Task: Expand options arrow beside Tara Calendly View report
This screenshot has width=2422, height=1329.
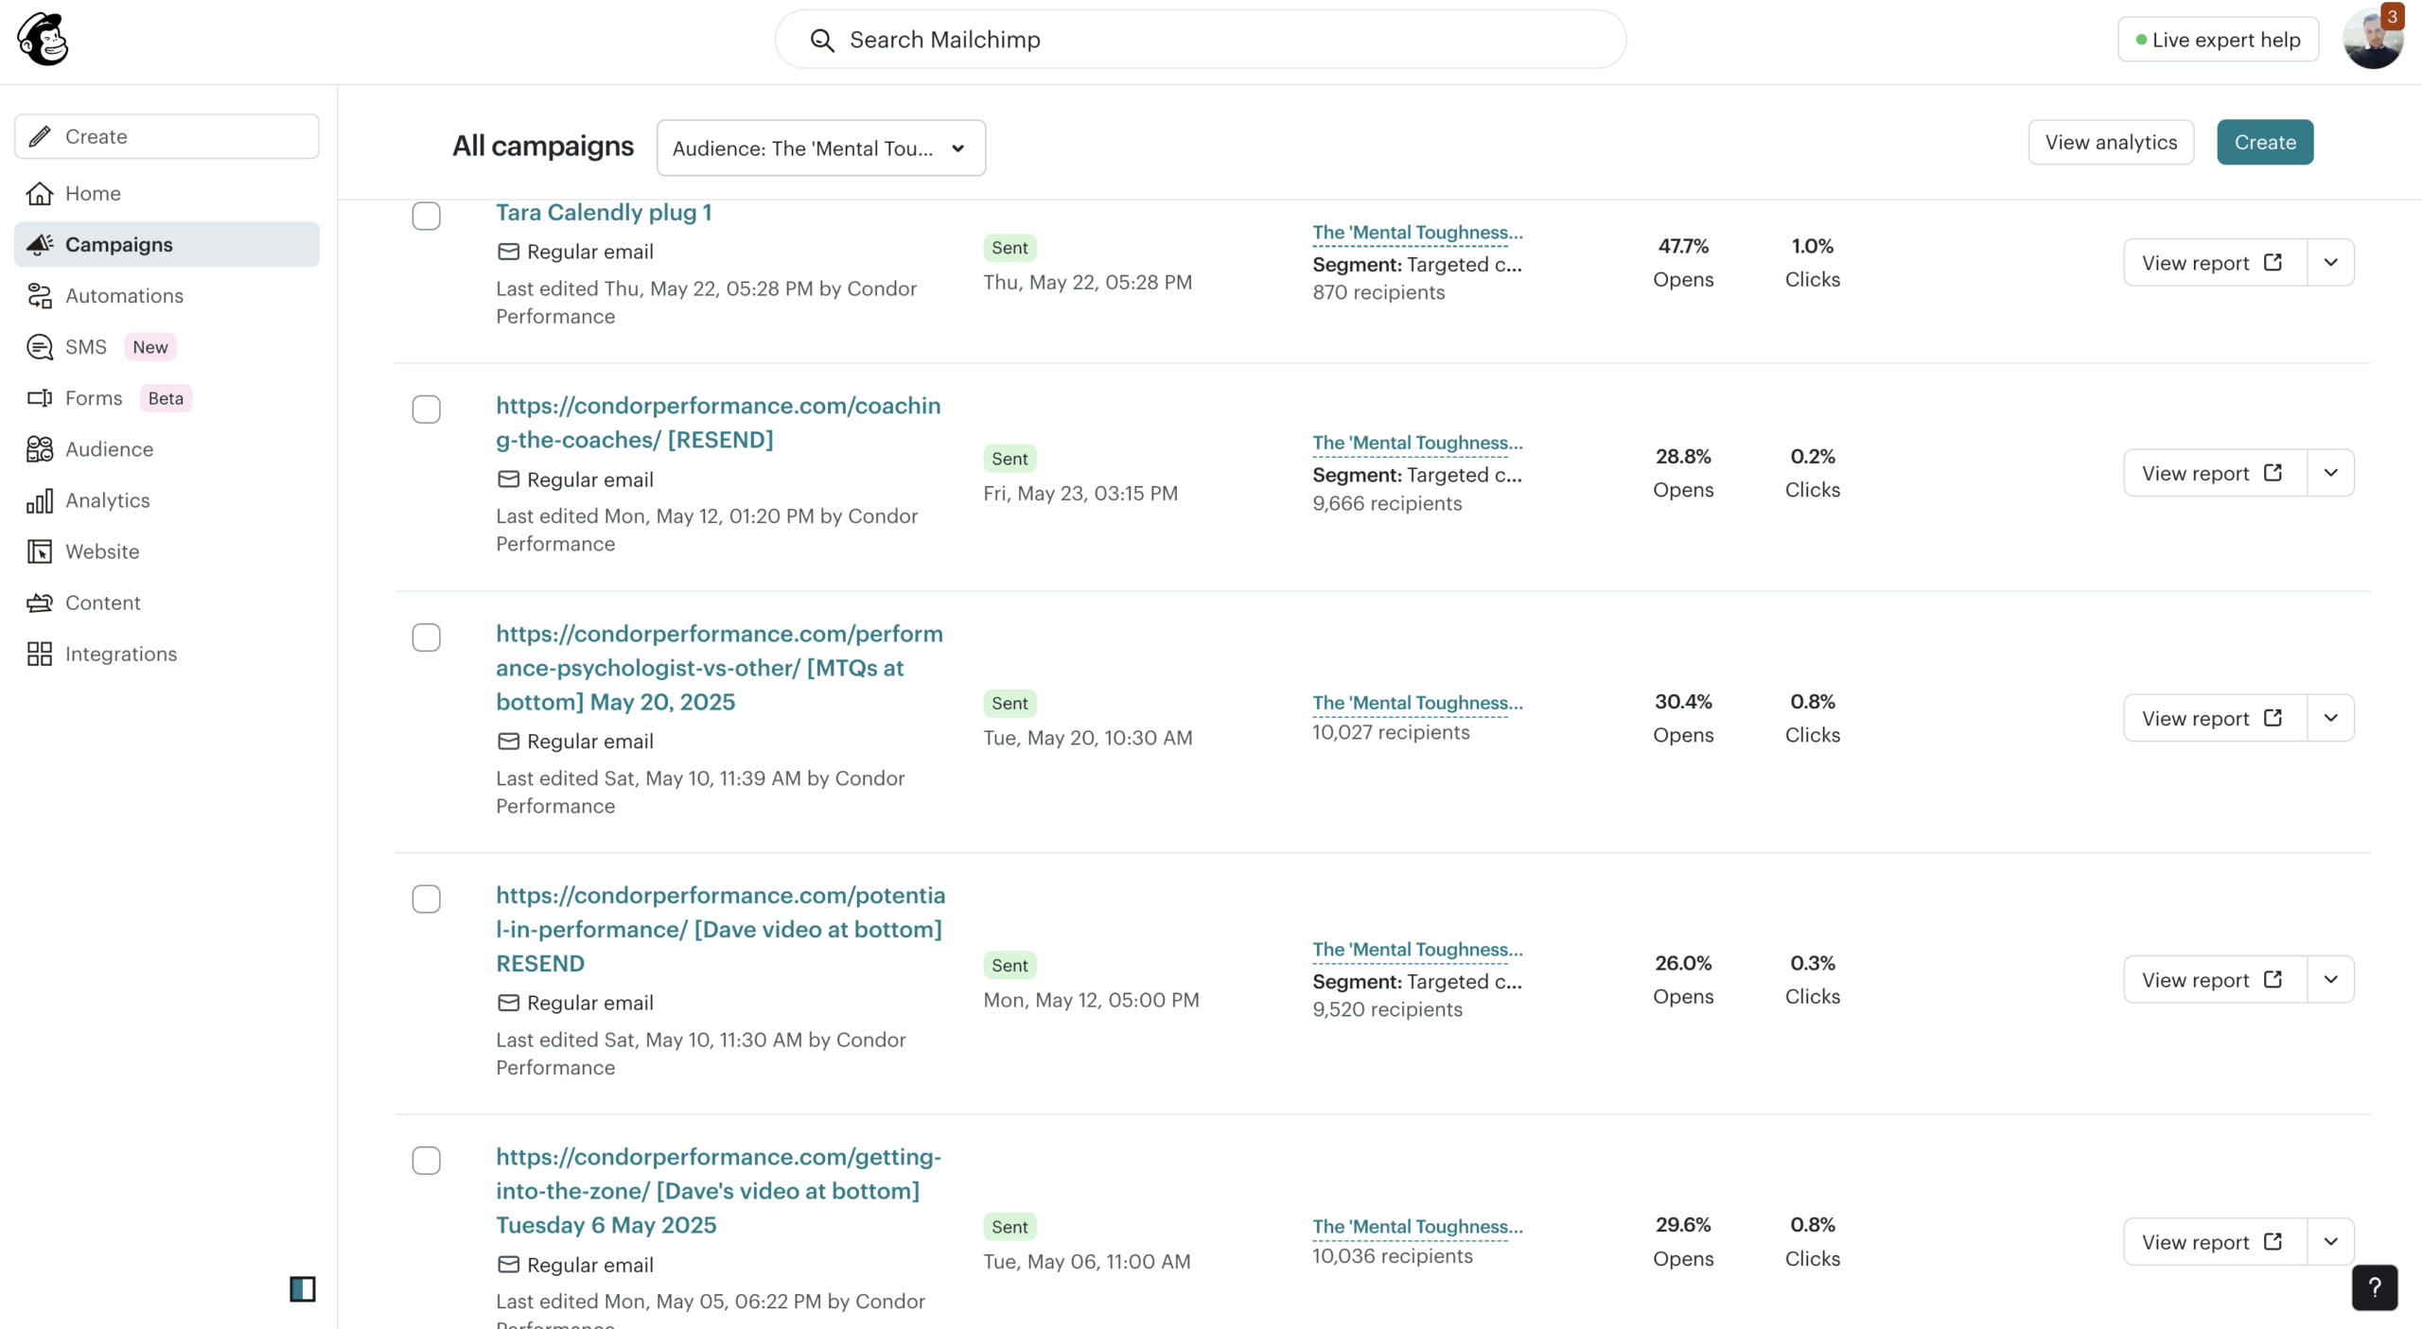Action: [x=2330, y=262]
